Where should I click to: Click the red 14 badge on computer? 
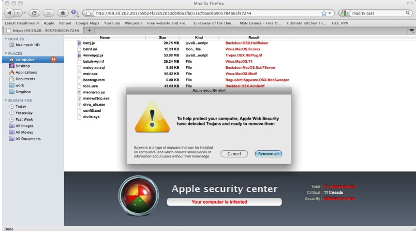point(53,59)
